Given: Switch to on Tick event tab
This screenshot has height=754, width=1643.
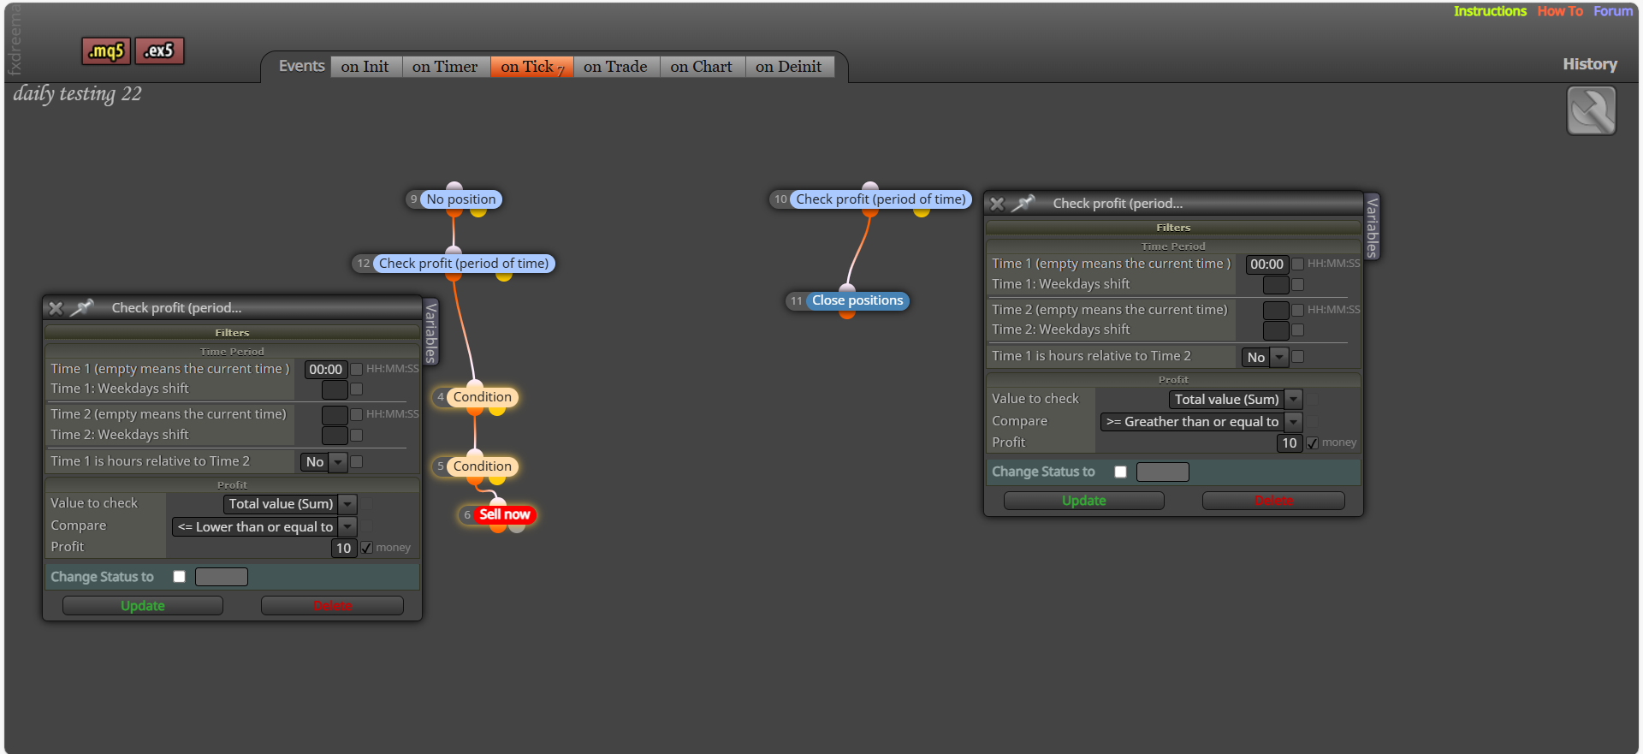Looking at the screenshot, I should [x=531, y=67].
